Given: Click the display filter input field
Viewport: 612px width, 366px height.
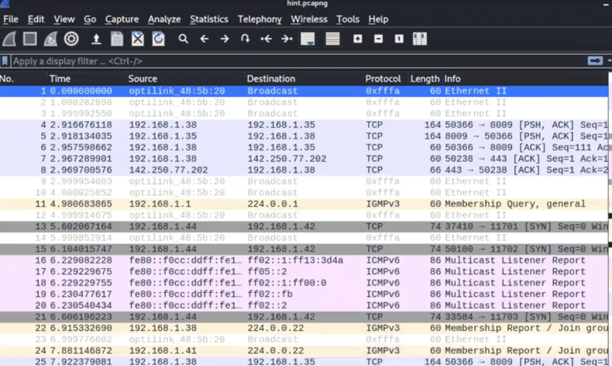Looking at the screenshot, I should pyautogui.click(x=299, y=61).
